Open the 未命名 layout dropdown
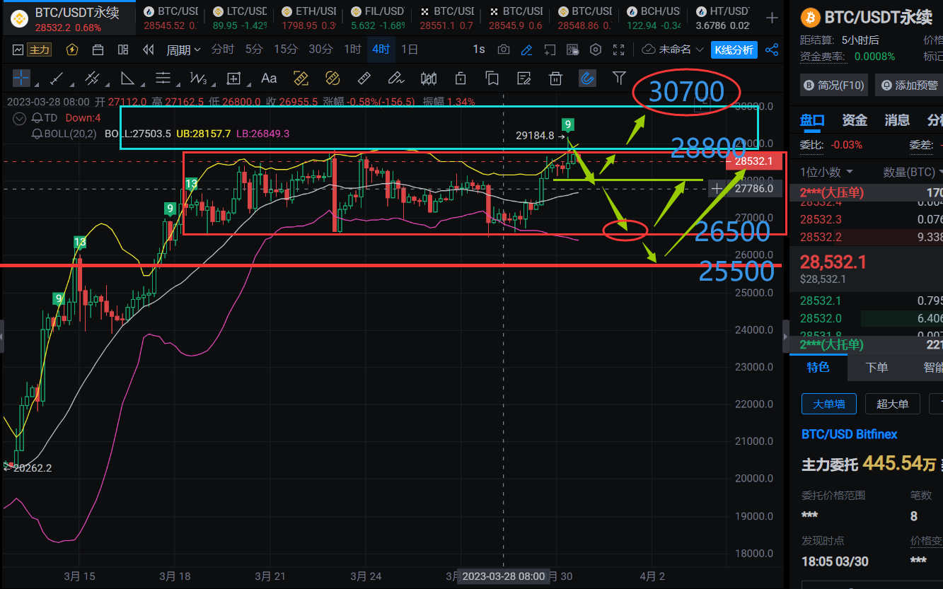The height and width of the screenshot is (589, 943). tap(673, 49)
